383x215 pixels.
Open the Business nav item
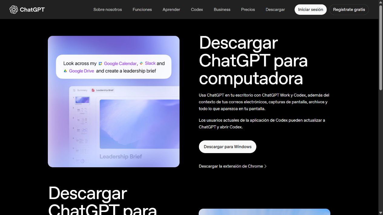[222, 10]
